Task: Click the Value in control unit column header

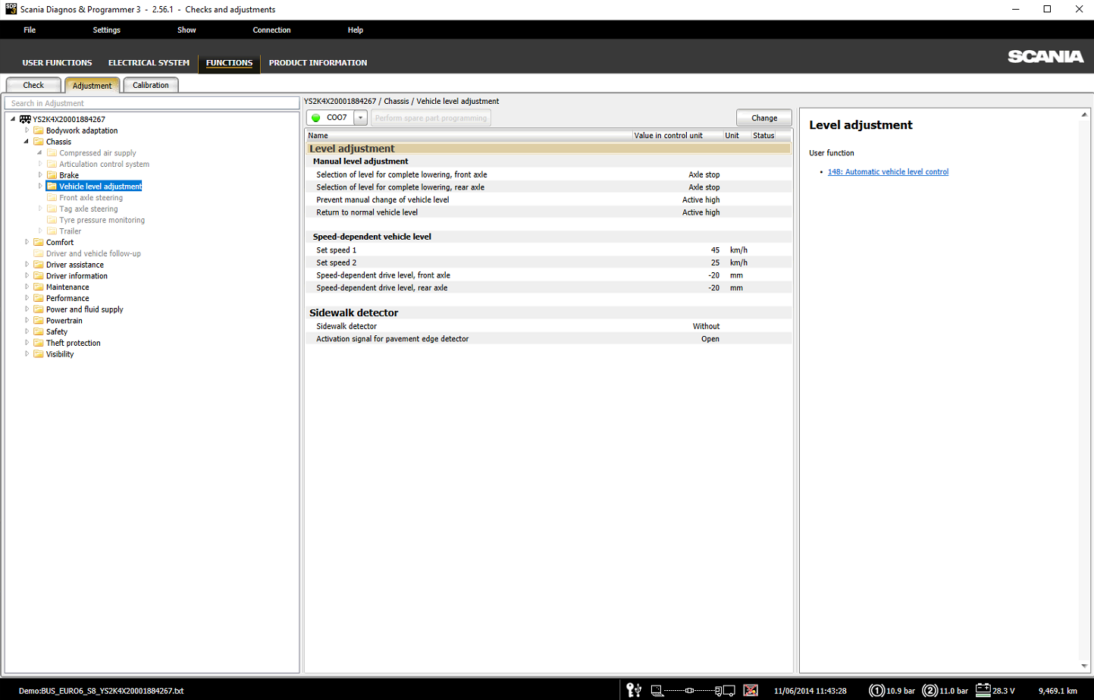Action: click(677, 136)
